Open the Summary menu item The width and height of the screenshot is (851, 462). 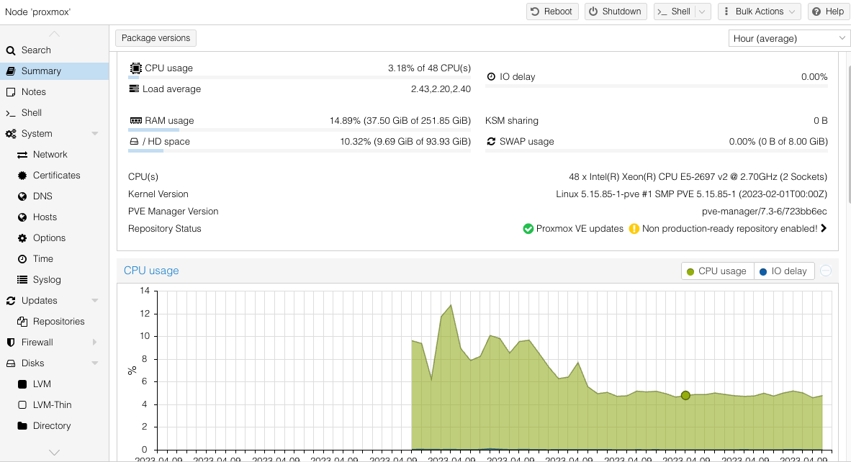tap(54, 71)
